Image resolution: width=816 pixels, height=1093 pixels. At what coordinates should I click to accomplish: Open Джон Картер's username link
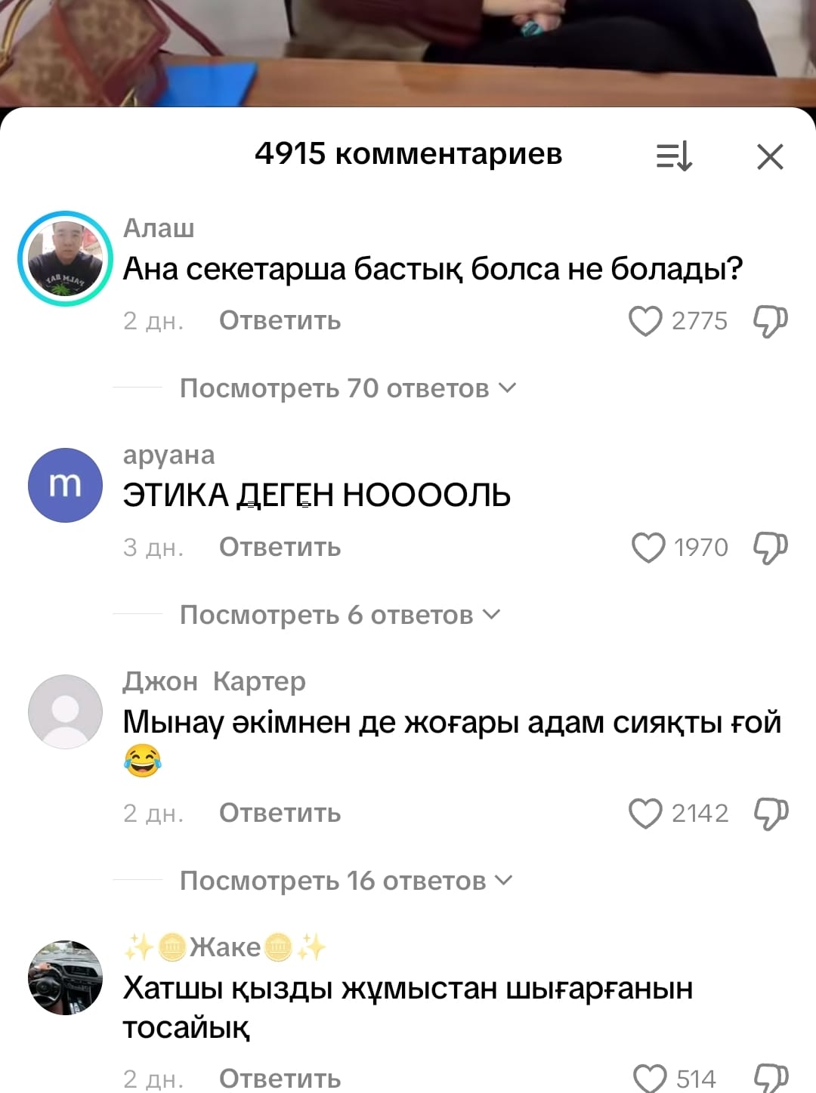click(x=215, y=681)
